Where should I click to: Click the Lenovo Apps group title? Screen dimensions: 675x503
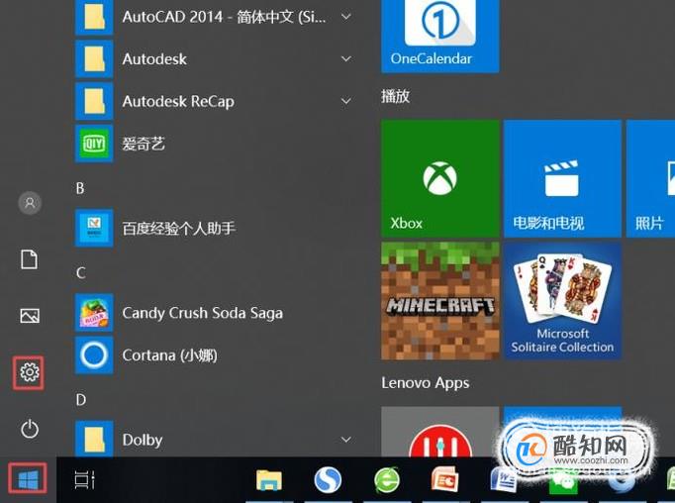426,383
